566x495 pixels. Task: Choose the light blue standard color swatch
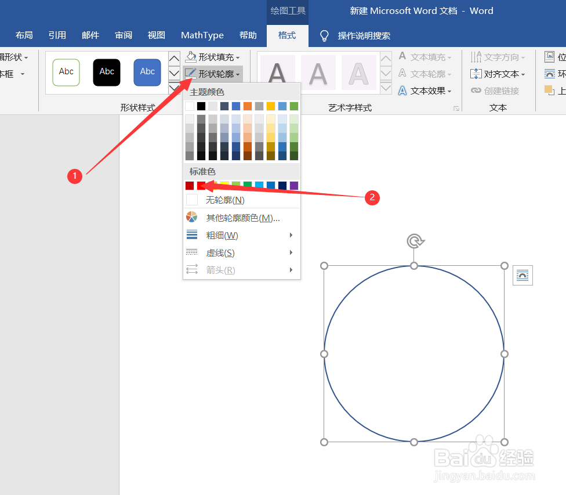259,186
